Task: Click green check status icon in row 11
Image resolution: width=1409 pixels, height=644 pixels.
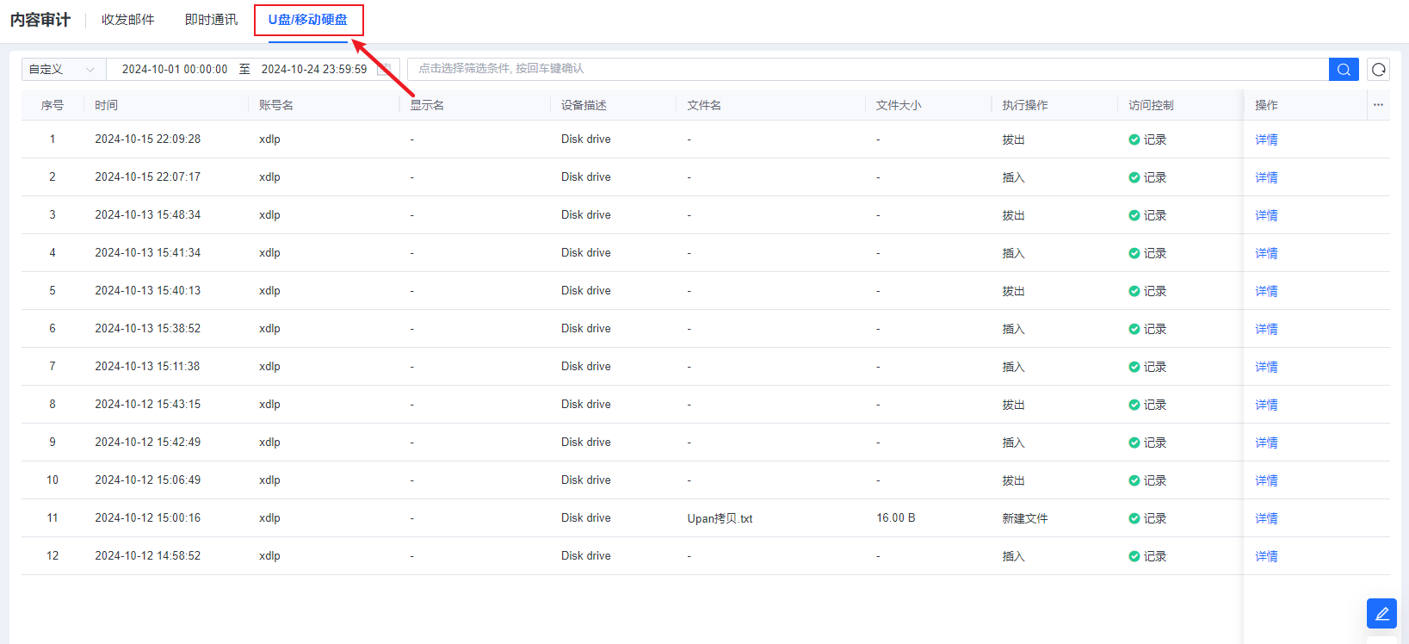Action: coord(1134,518)
